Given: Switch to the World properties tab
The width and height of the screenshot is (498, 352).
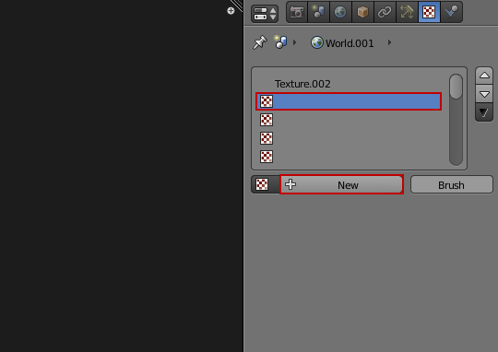Looking at the screenshot, I should tap(340, 12).
